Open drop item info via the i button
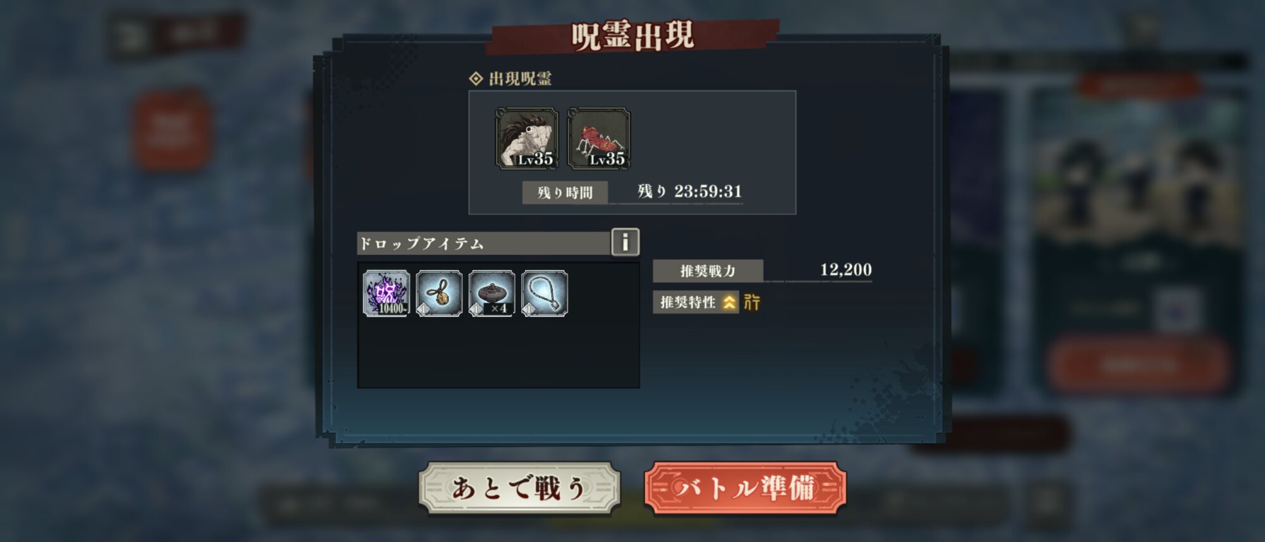This screenshot has width=1265, height=542. click(625, 242)
